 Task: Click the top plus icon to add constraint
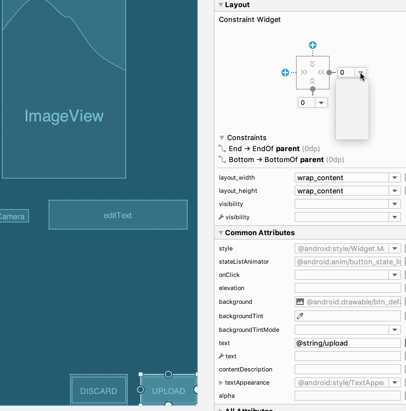312,45
